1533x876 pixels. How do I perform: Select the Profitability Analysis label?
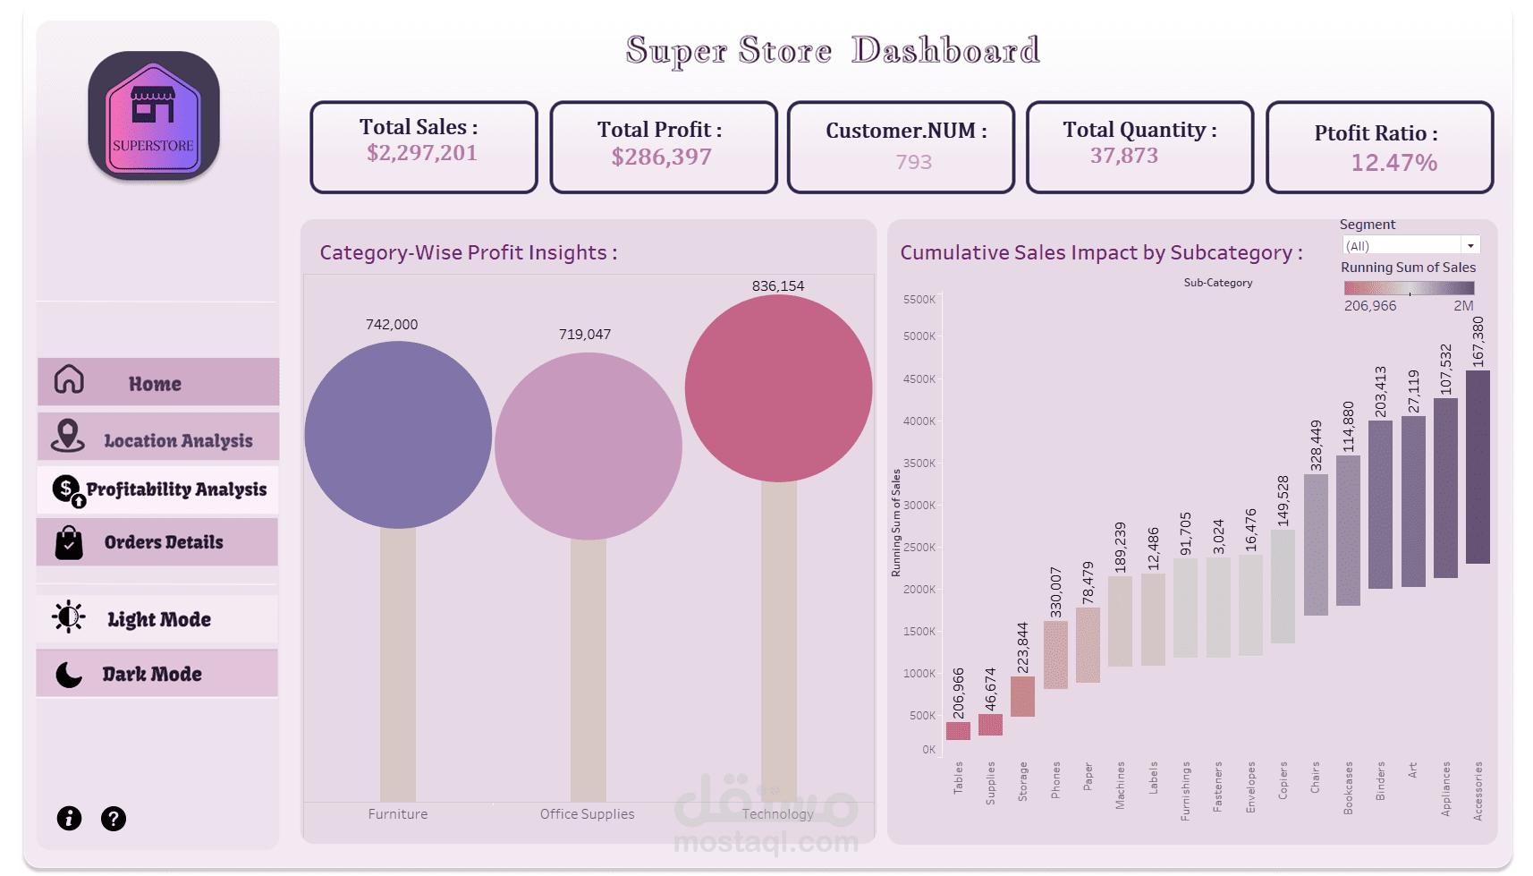pyautogui.click(x=177, y=489)
